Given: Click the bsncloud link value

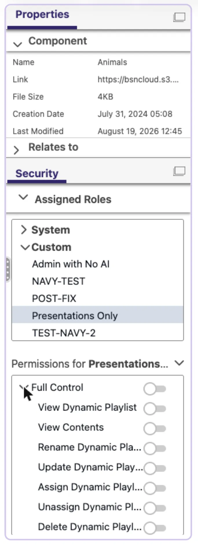Looking at the screenshot, I should (138, 79).
